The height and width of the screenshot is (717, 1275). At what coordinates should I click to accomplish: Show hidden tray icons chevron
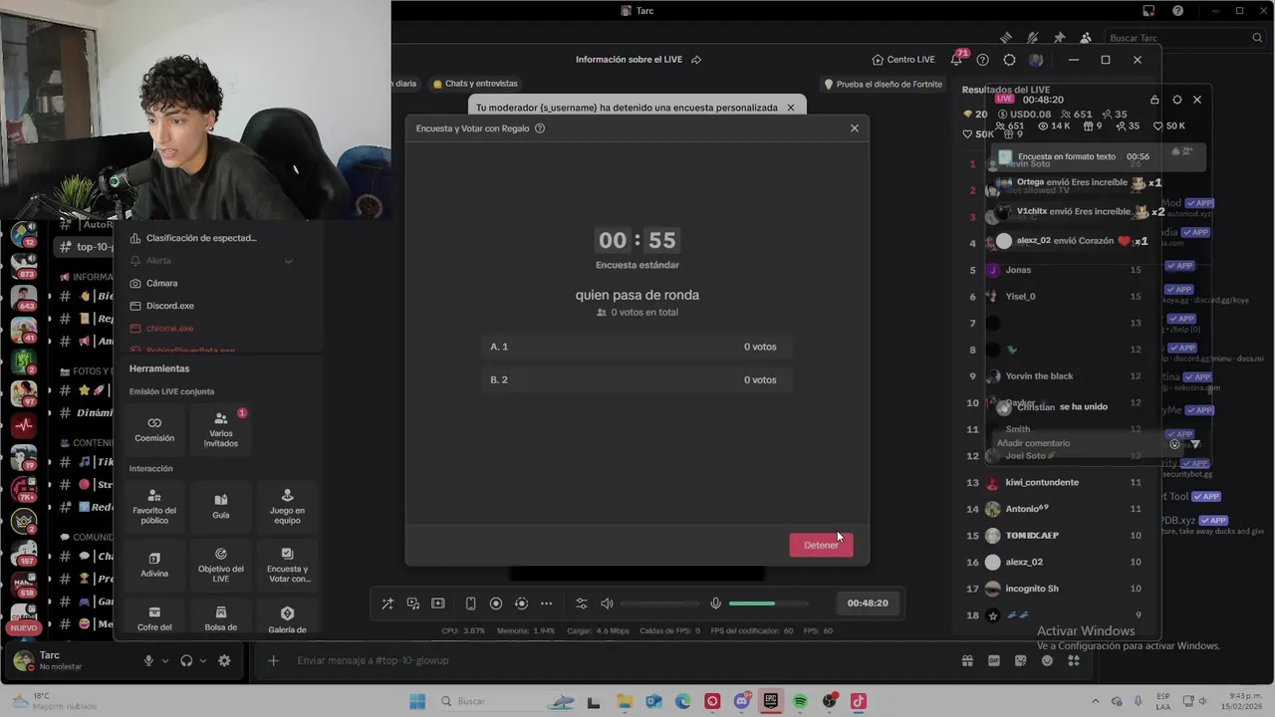[1095, 701]
